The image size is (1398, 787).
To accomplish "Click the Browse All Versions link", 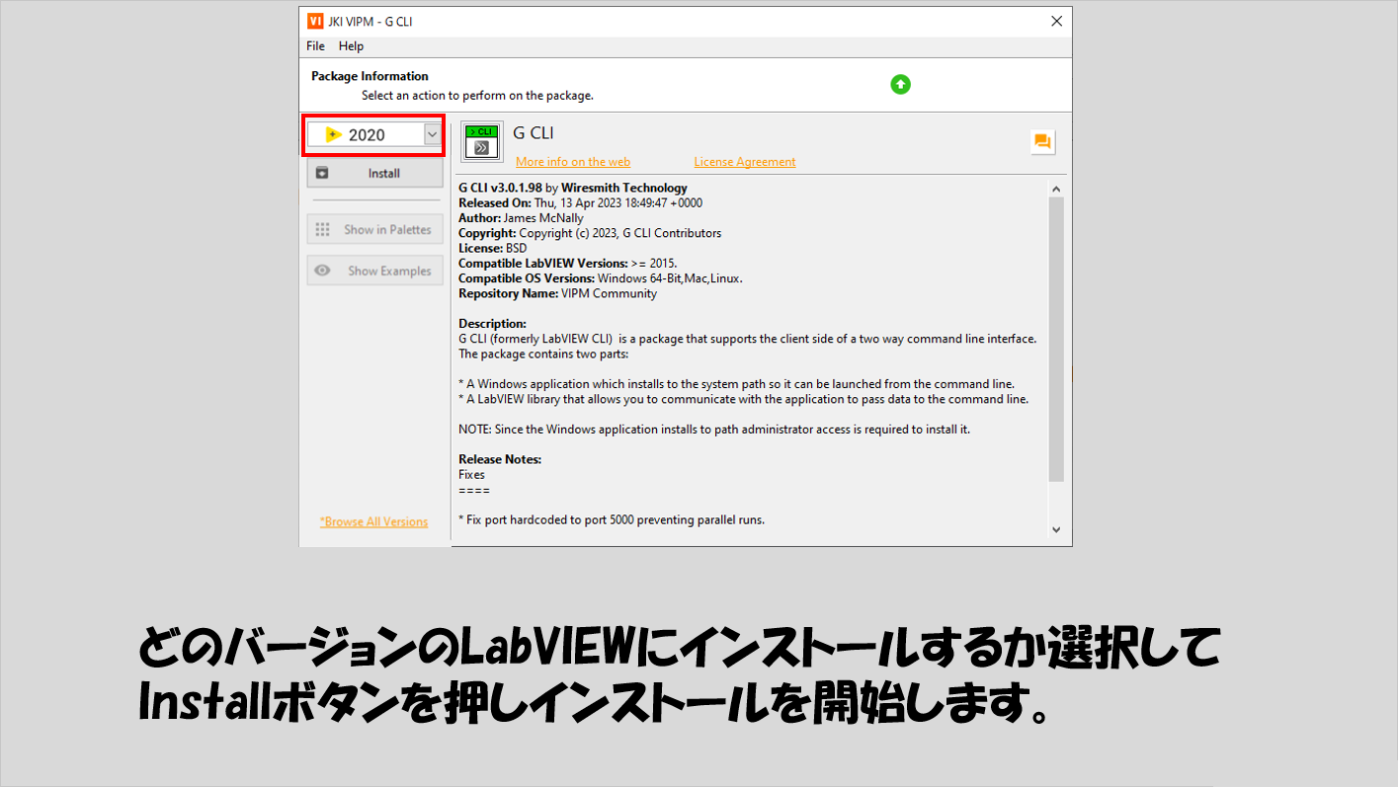I will point(374,521).
